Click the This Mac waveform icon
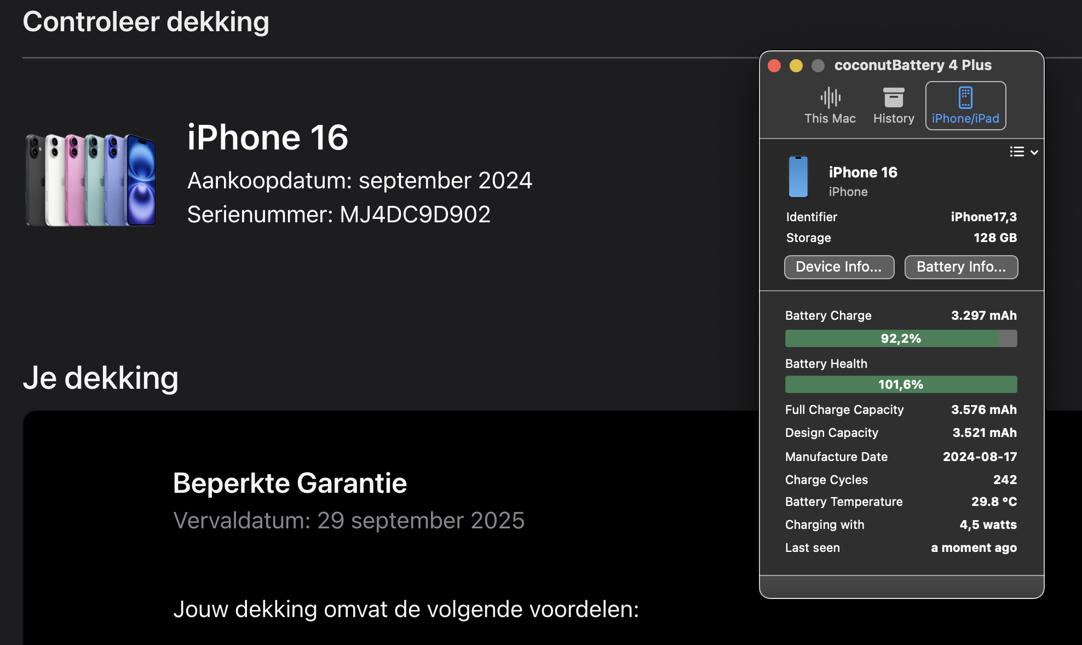Screen dimensions: 1082x645 tap(830, 97)
